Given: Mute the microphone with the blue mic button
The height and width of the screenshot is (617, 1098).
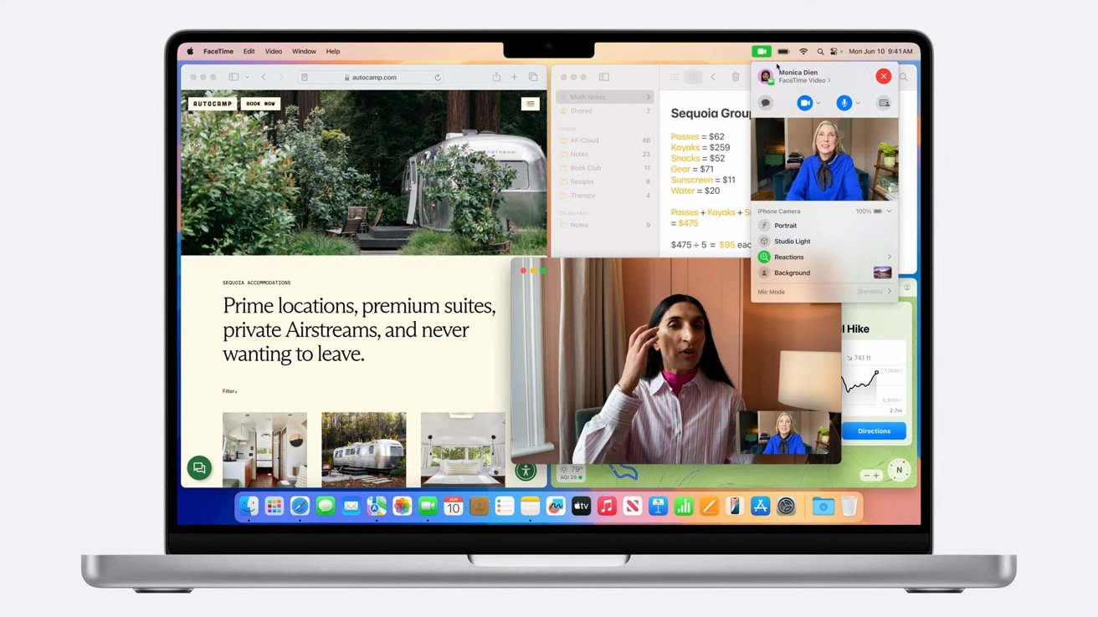Looking at the screenshot, I should 844,103.
